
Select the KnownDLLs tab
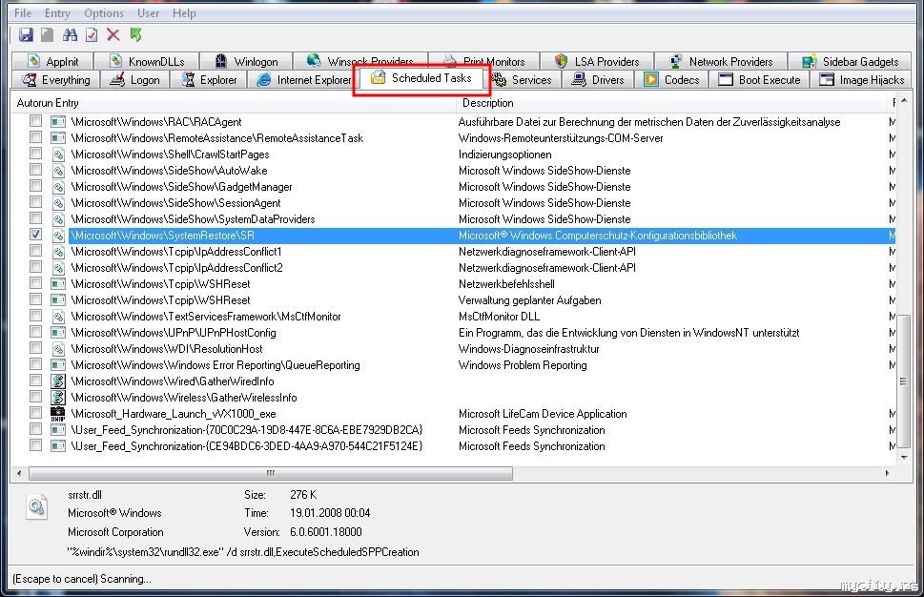(147, 61)
